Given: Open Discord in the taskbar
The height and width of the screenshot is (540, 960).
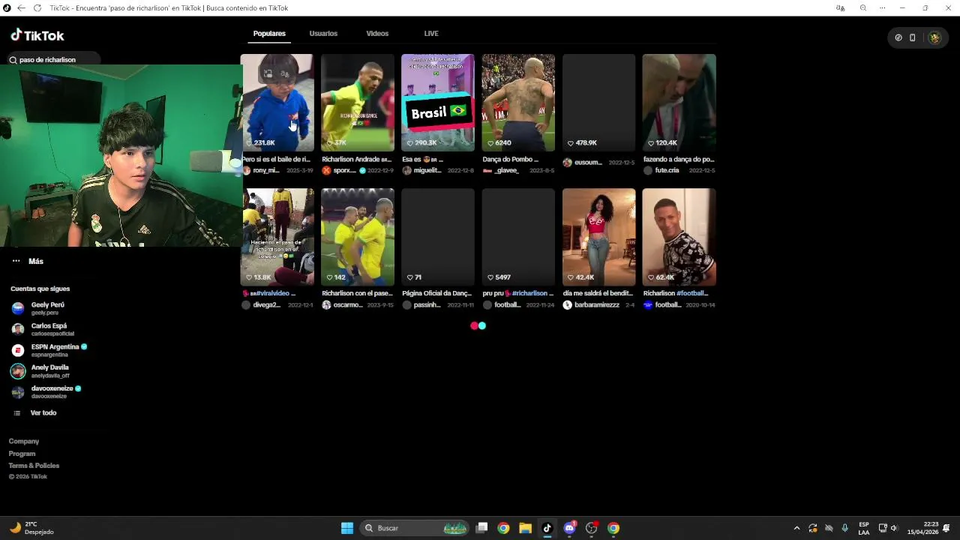Looking at the screenshot, I should click(x=569, y=528).
